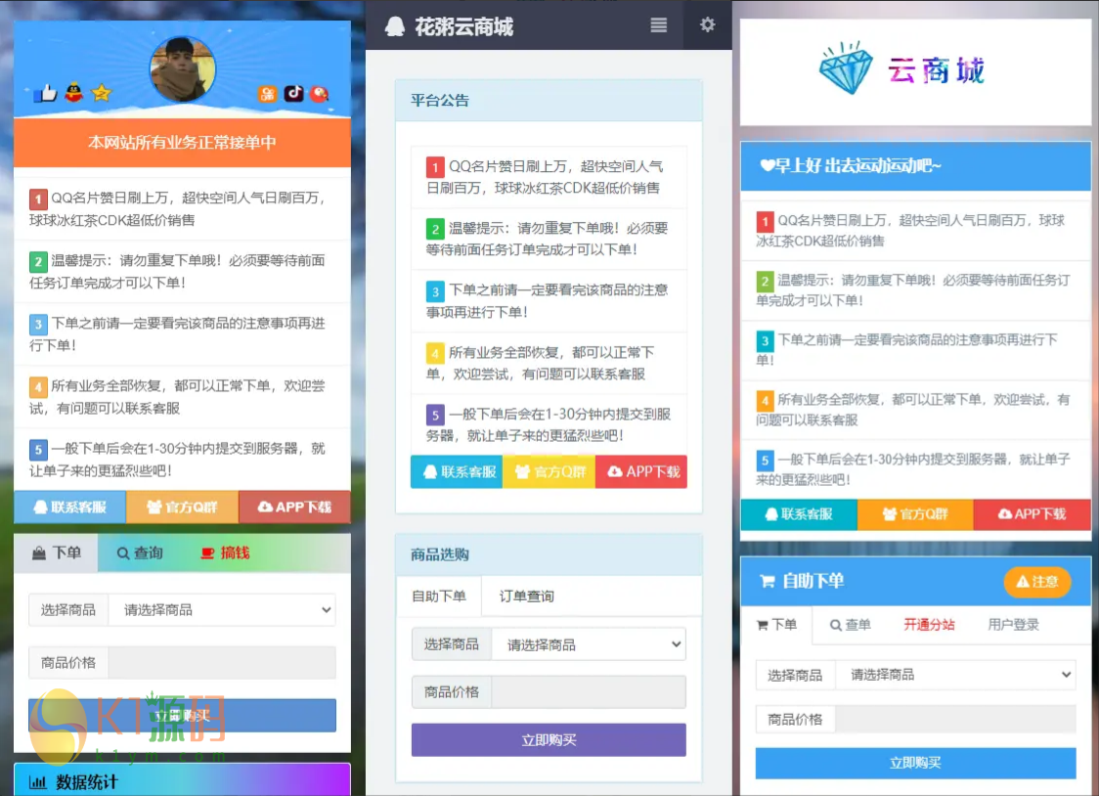Click the 花粥云商城 site title
The height and width of the screenshot is (796, 1099).
tap(464, 26)
